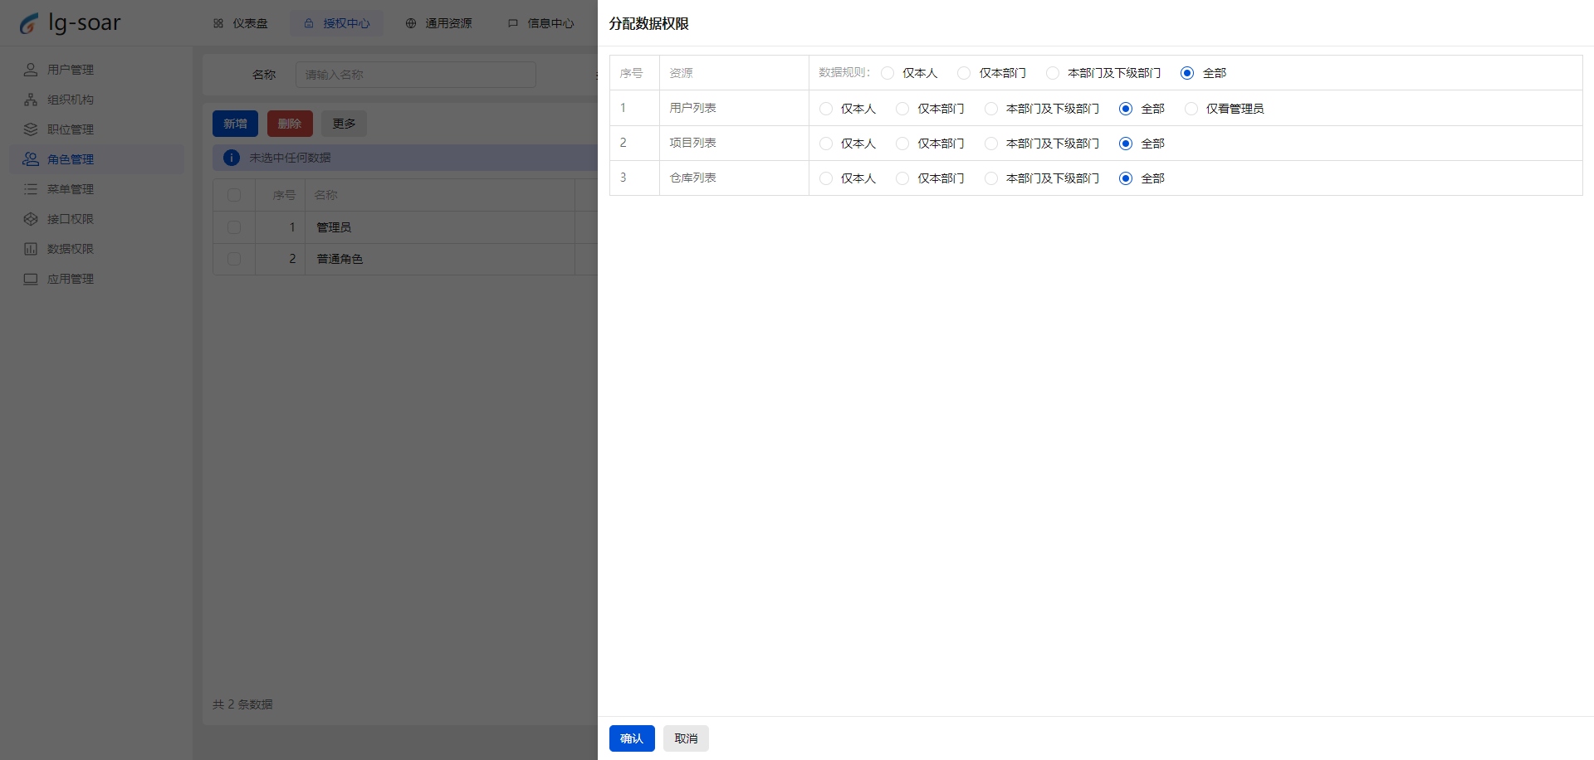Go to 接口权限 in the sidebar
The height and width of the screenshot is (760, 1594).
(96, 219)
